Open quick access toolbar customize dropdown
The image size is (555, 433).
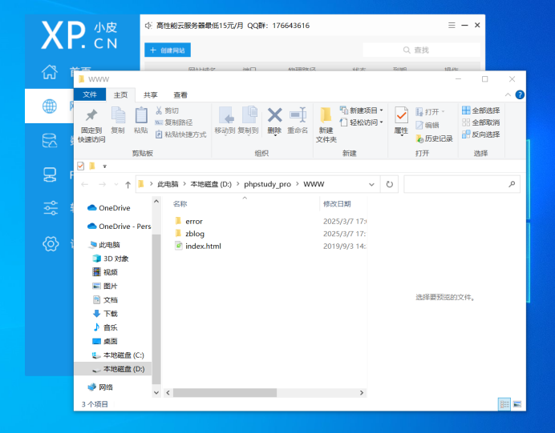[x=105, y=166]
